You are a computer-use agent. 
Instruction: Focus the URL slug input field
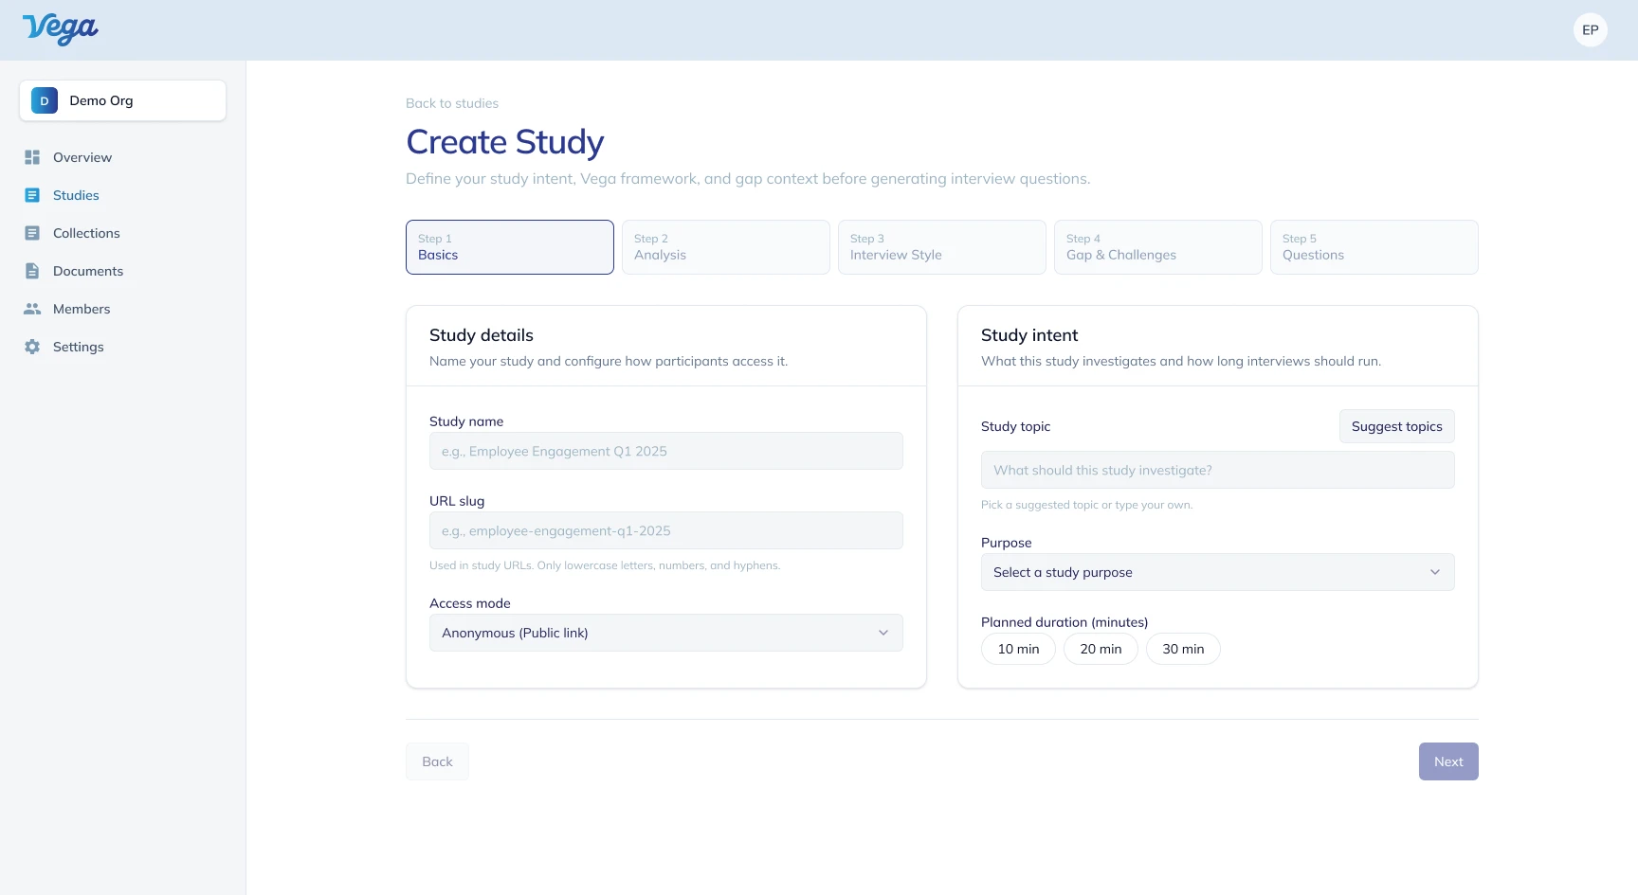pyautogui.click(x=666, y=530)
